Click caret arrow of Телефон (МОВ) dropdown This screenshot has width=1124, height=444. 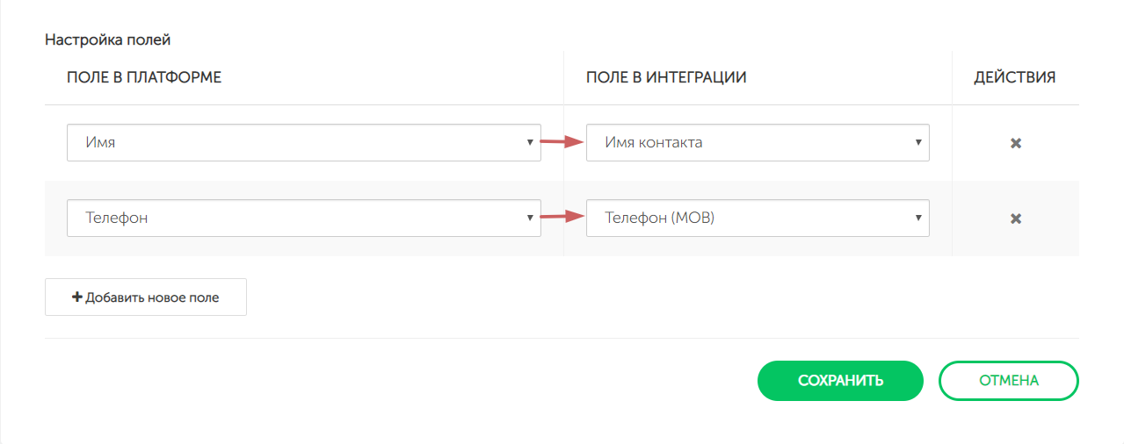[x=917, y=218]
